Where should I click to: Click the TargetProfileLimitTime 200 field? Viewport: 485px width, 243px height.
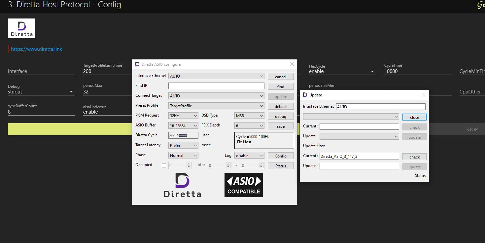point(107,71)
